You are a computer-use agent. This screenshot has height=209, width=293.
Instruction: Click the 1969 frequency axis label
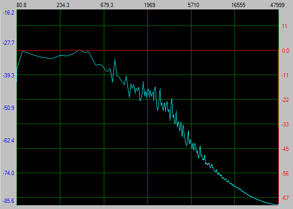150,5
